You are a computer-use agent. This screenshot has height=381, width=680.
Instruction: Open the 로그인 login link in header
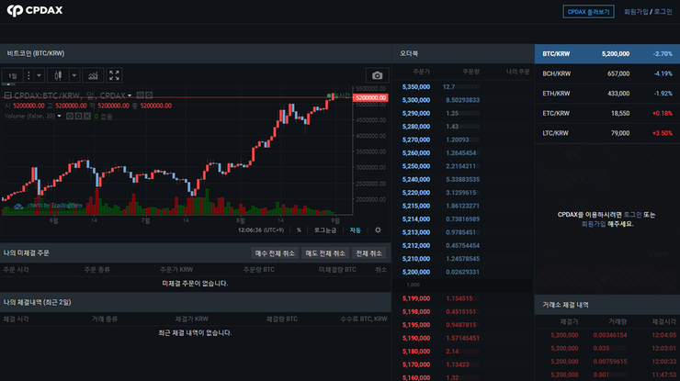coord(663,12)
